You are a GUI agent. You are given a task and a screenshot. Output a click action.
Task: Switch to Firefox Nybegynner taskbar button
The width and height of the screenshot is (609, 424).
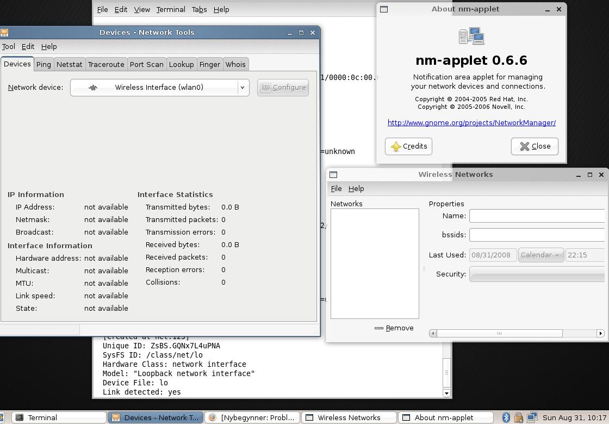[x=252, y=417]
